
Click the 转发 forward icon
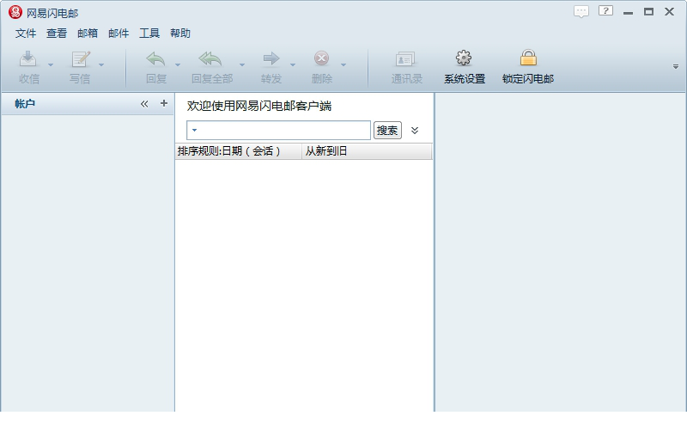coord(271,58)
